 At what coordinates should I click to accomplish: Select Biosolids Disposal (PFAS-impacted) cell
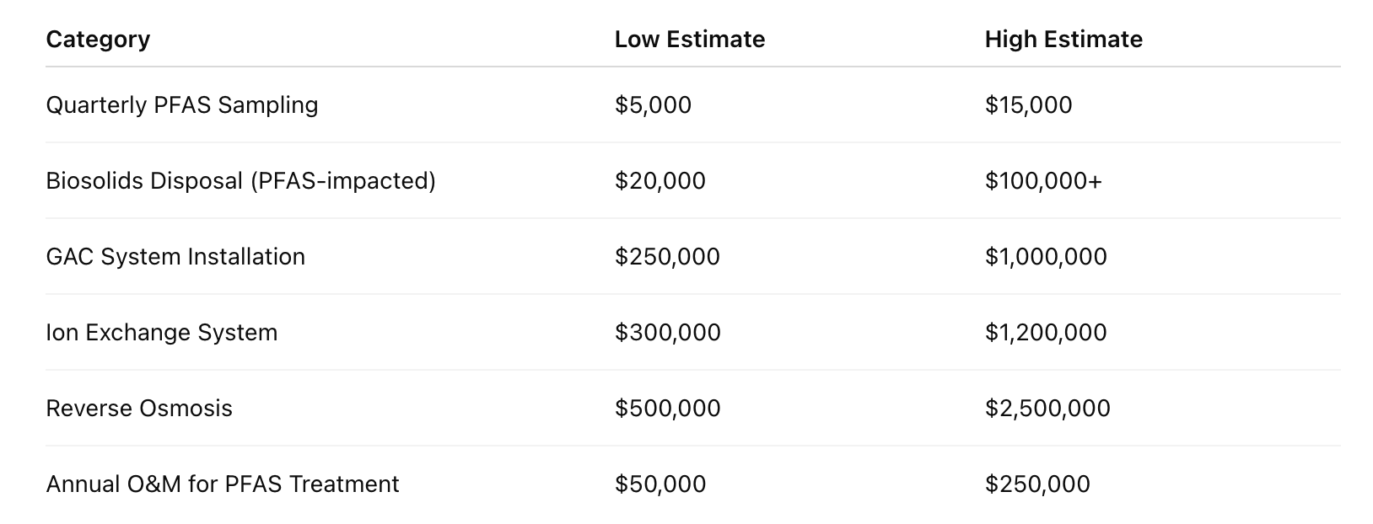(x=241, y=180)
